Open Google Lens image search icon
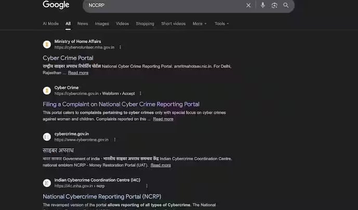 click(x=274, y=5)
